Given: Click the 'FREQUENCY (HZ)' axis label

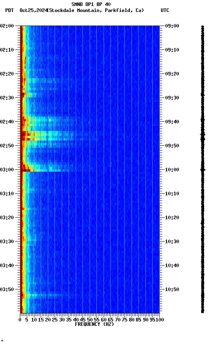Looking at the screenshot, I should coord(94,324).
